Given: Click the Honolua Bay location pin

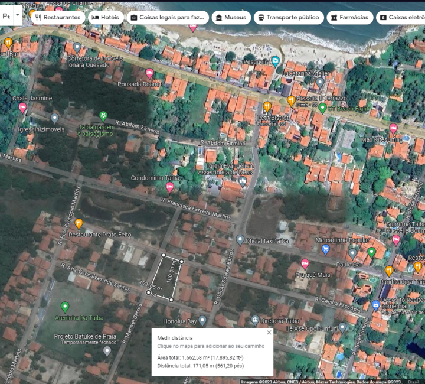Looking at the screenshot, I should coord(202,321).
